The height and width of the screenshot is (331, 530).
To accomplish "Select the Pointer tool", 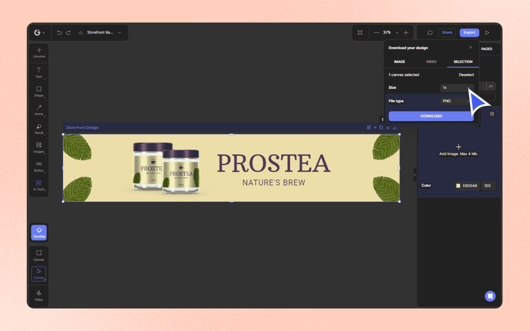I will tap(39, 273).
